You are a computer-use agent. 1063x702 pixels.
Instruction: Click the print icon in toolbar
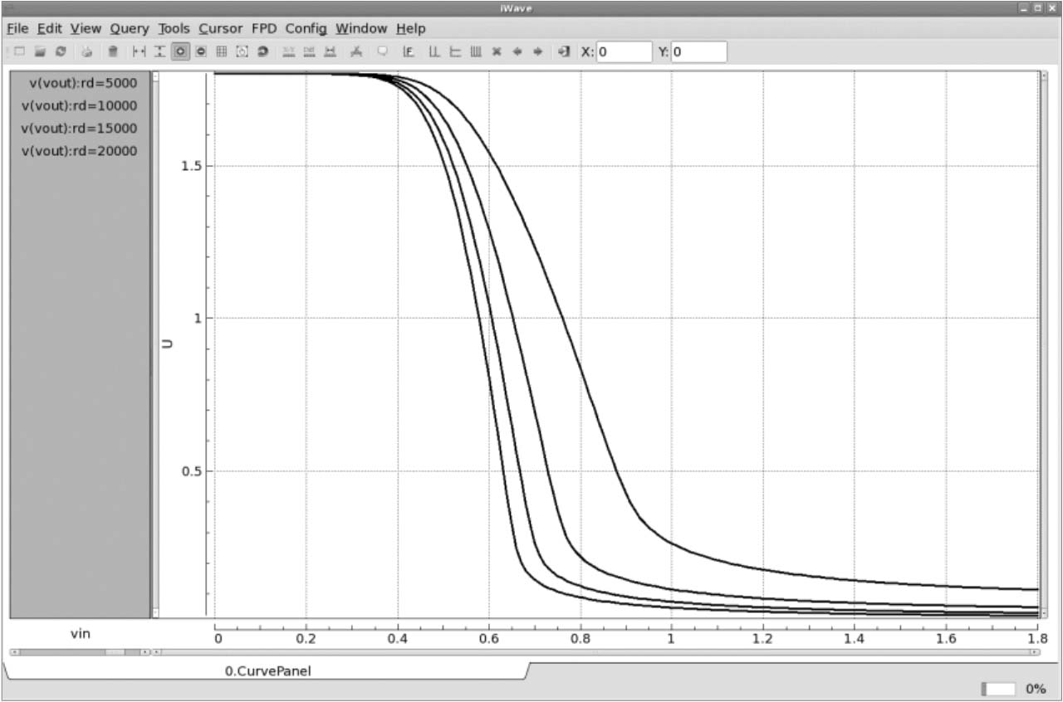[x=86, y=51]
